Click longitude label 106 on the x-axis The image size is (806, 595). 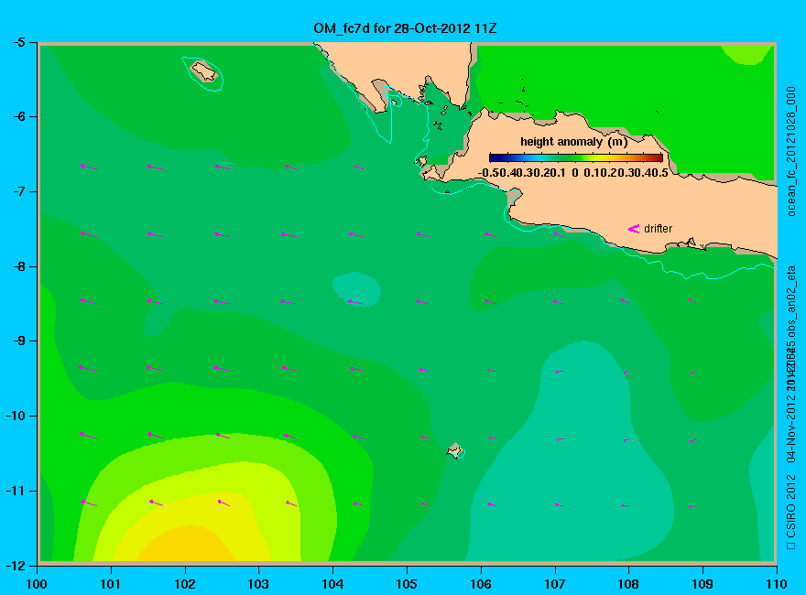point(481,584)
